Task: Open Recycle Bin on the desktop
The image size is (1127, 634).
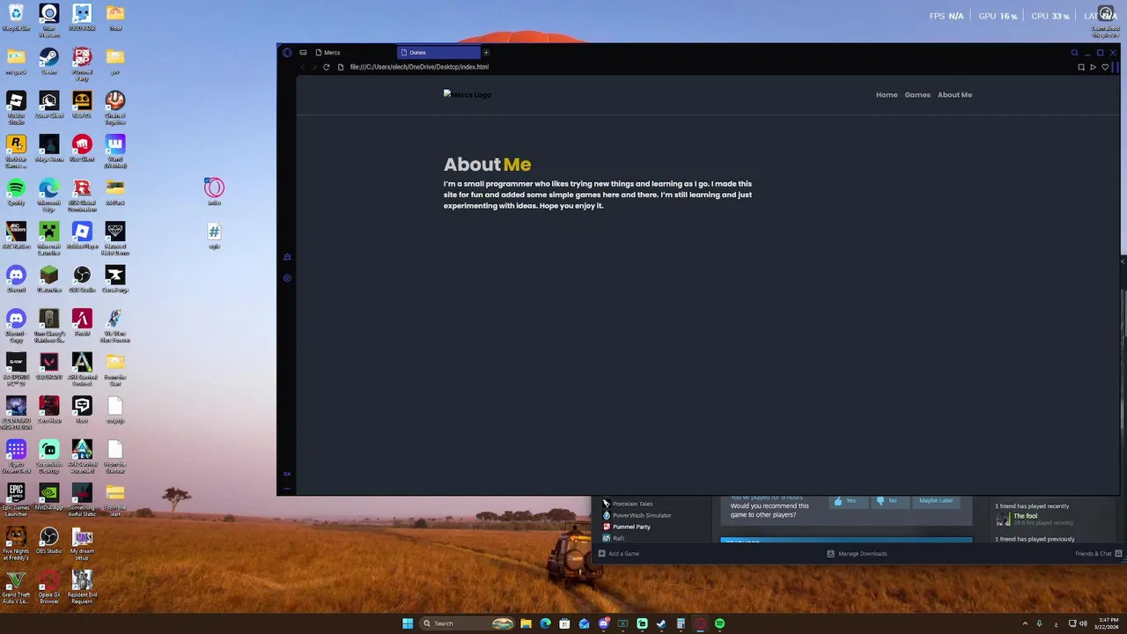Action: (x=16, y=18)
